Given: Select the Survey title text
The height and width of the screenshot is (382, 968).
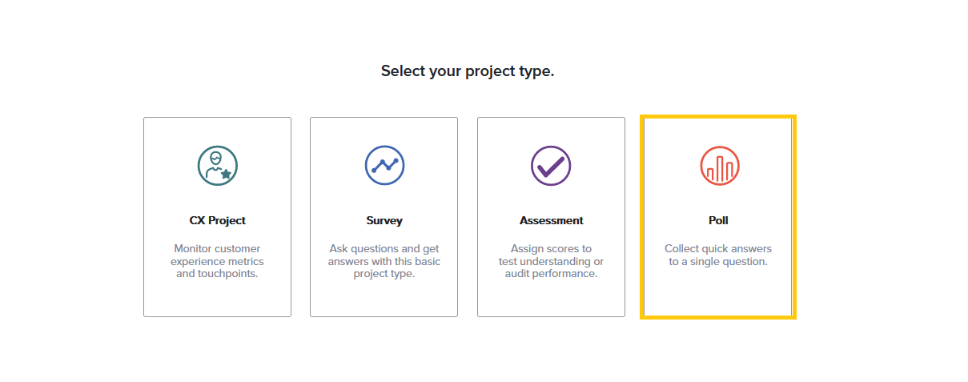Looking at the screenshot, I should tap(384, 220).
